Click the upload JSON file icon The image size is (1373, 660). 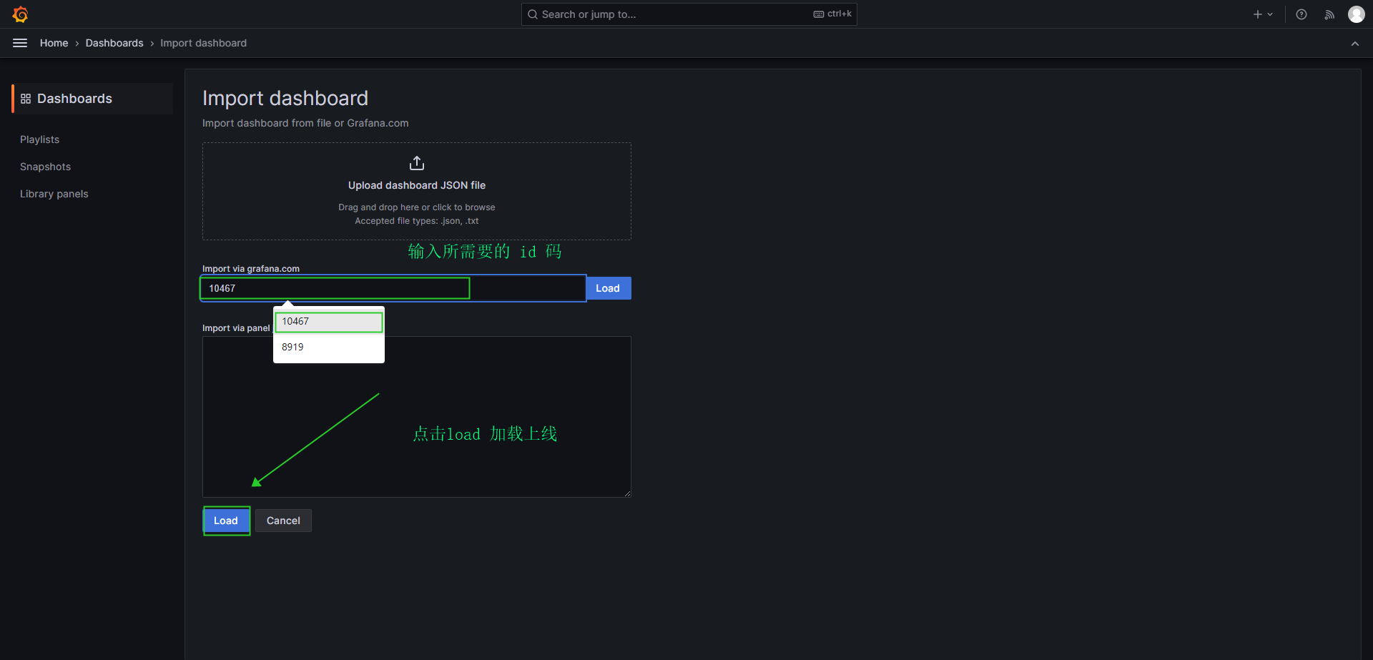[417, 164]
